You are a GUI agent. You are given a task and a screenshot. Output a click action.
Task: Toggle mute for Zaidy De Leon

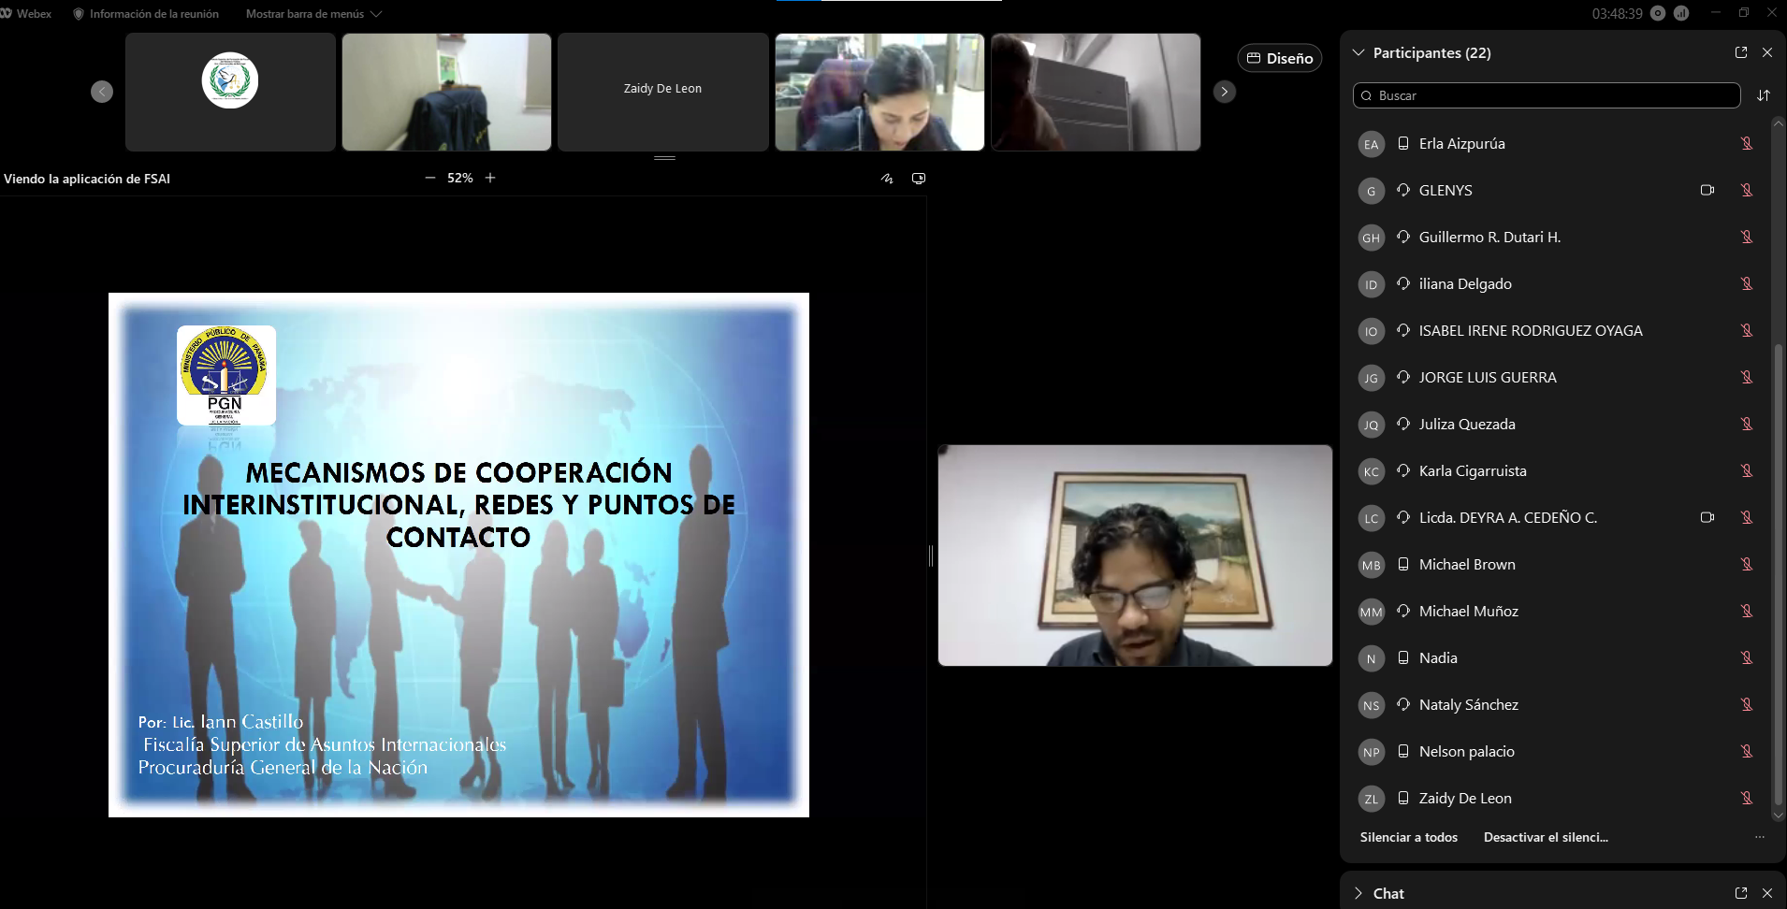pyautogui.click(x=1746, y=798)
